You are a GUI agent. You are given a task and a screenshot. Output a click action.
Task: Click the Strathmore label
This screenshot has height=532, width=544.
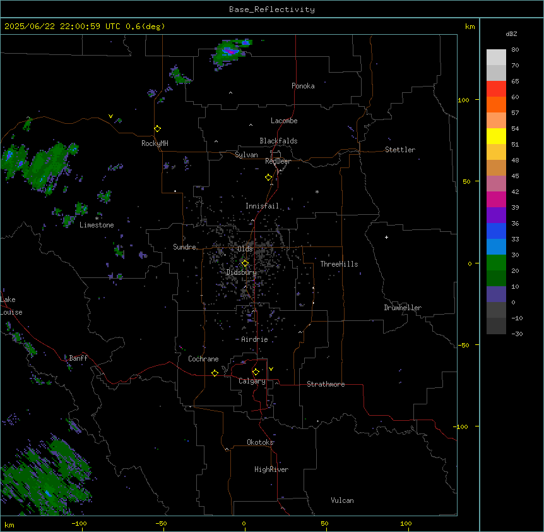[x=326, y=384]
